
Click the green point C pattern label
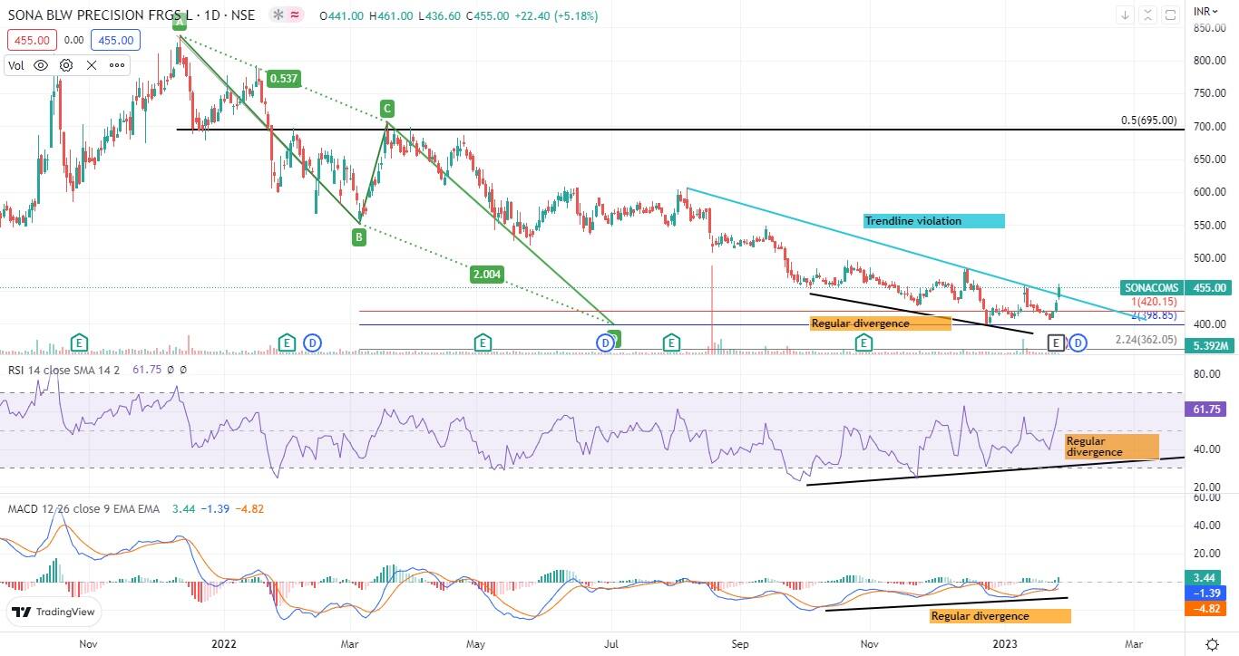(387, 107)
